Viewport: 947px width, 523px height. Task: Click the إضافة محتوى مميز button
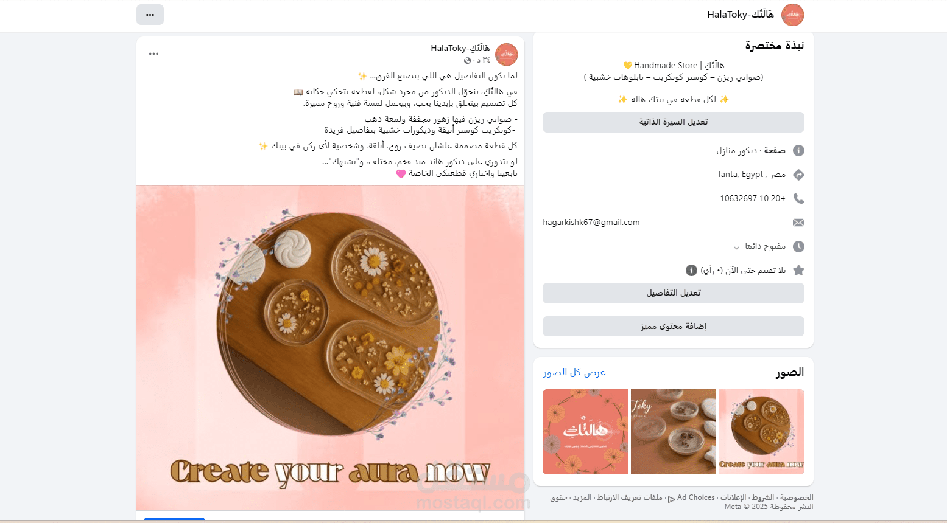coord(673,327)
